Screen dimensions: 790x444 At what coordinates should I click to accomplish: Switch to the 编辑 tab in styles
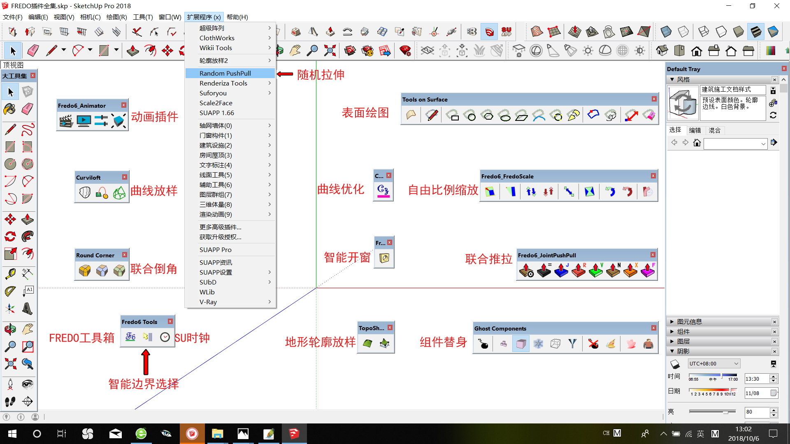click(695, 130)
